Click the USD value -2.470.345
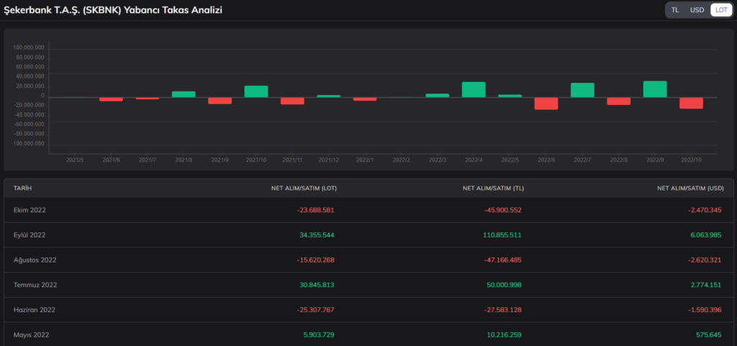 tap(704, 210)
